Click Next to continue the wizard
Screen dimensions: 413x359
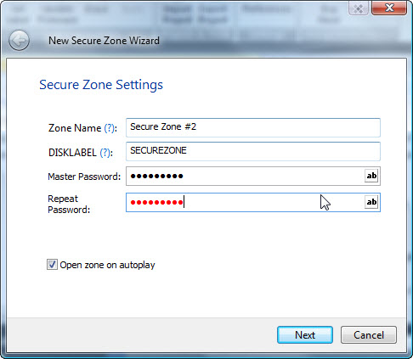point(305,335)
